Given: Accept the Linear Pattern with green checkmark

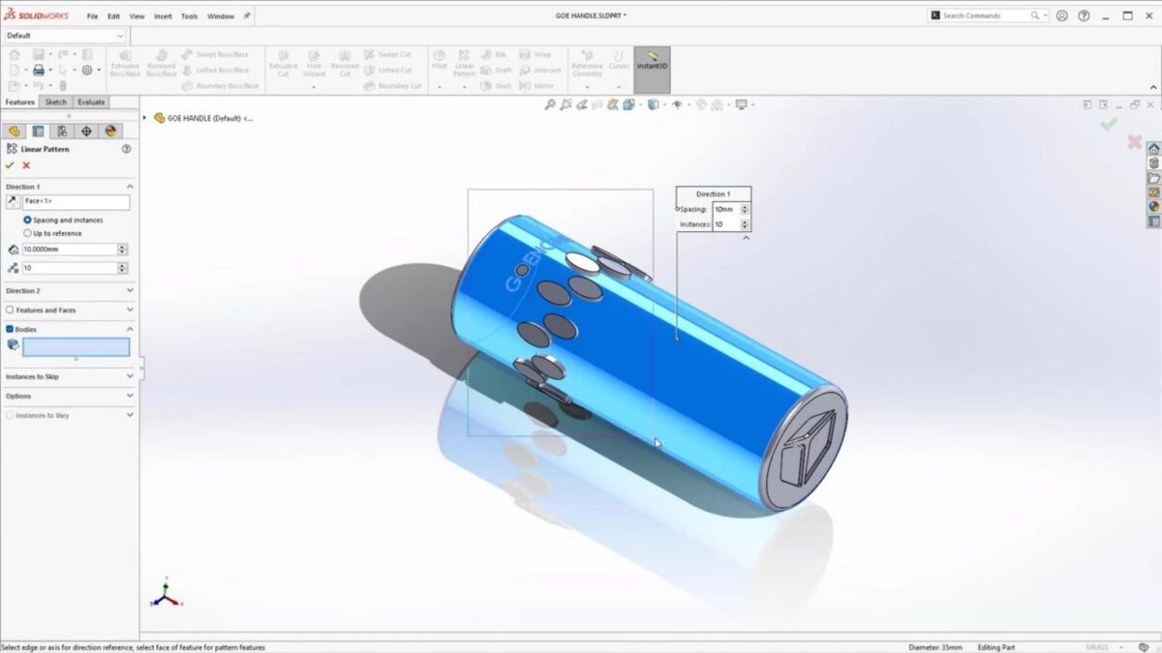Looking at the screenshot, I should tap(10, 165).
